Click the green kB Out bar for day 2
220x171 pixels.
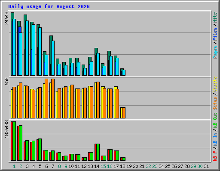pyautogui.click(x=21, y=143)
